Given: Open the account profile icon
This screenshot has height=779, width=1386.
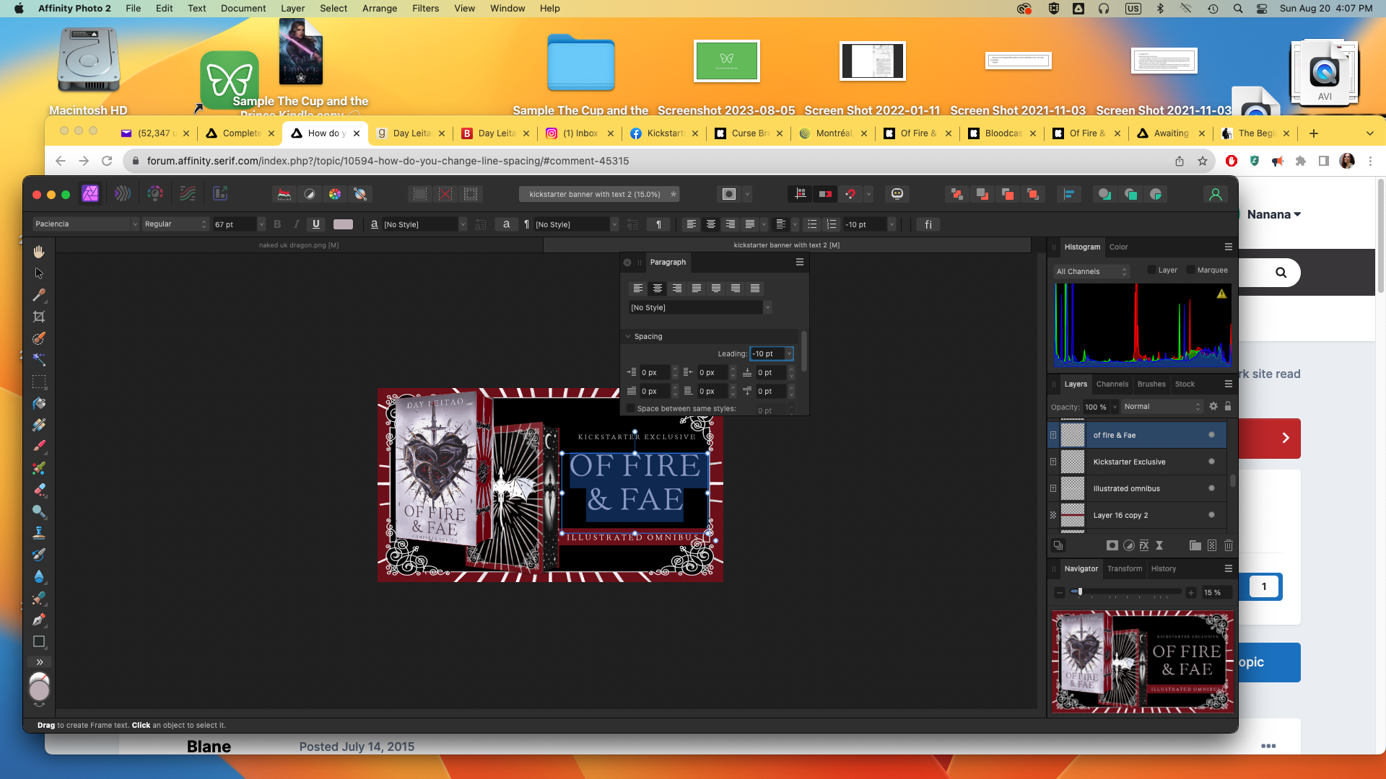Looking at the screenshot, I should (1216, 194).
